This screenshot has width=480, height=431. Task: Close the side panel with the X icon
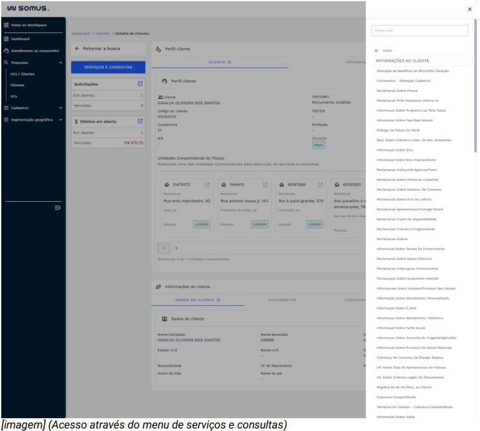point(470,9)
